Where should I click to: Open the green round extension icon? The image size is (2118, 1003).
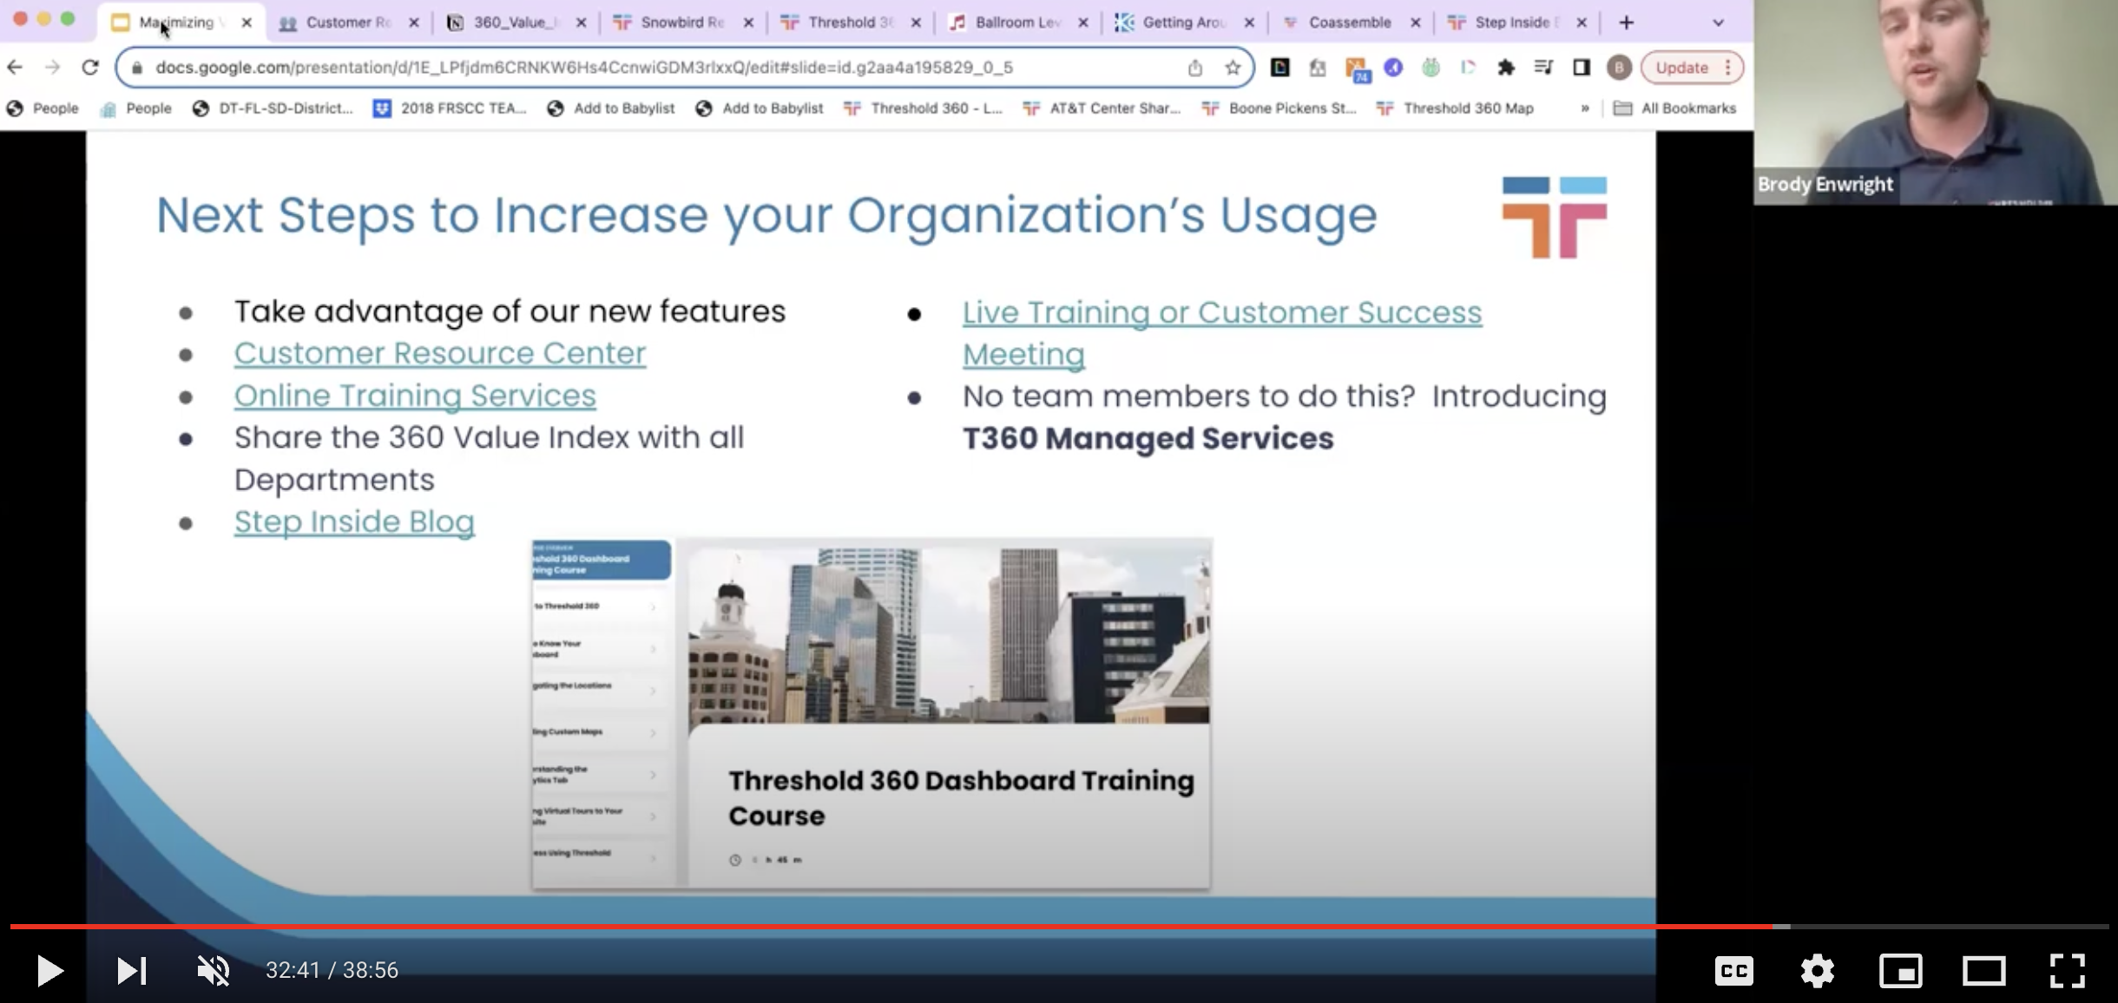click(x=1431, y=68)
